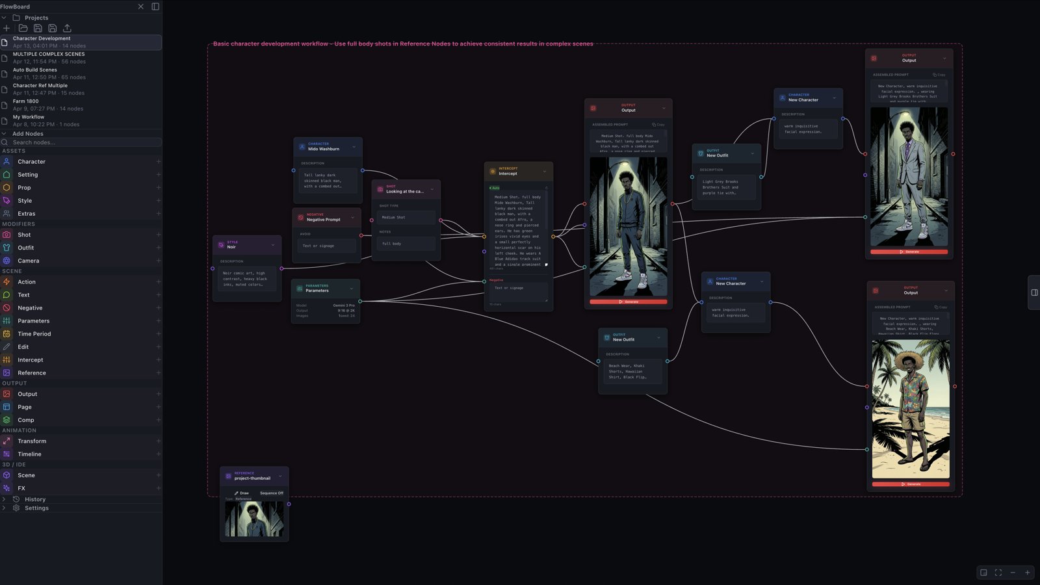Select the Character Development project
This screenshot has height=585, width=1040.
(x=81, y=42)
